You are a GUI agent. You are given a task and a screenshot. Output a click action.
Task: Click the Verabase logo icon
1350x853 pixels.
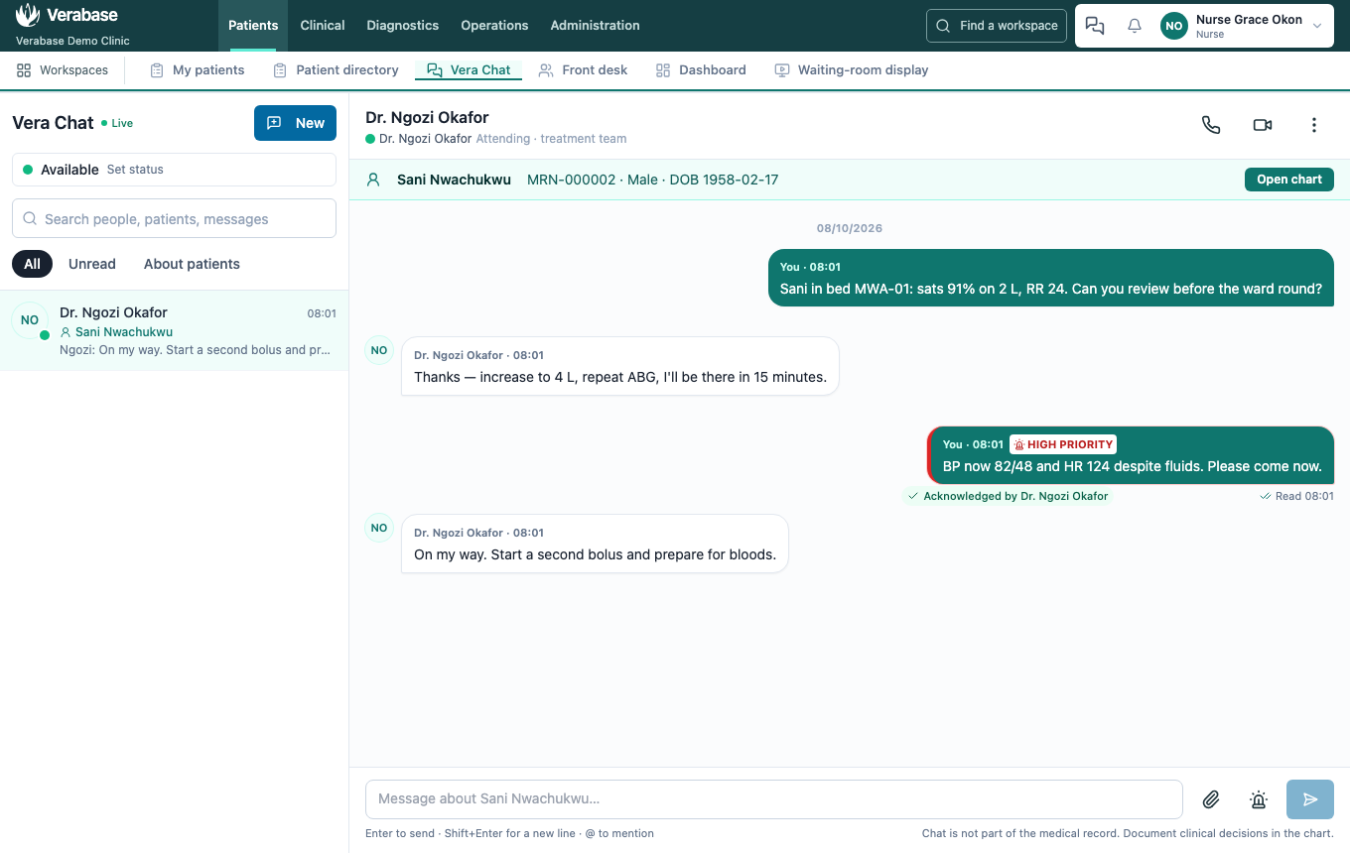[28, 16]
